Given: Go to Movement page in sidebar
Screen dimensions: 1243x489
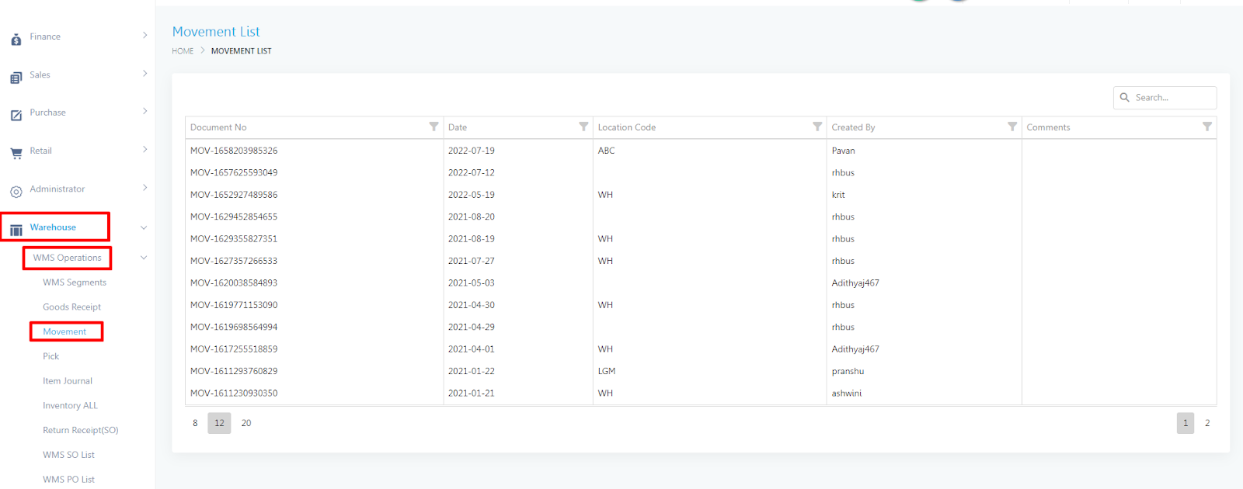Looking at the screenshot, I should click(64, 331).
